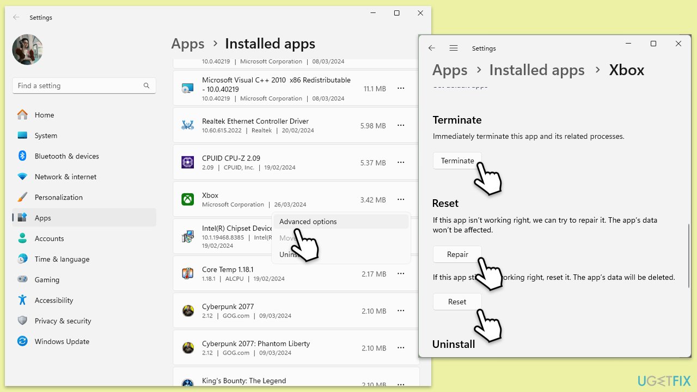Open Bluetooth & devices settings
697x392 pixels.
pos(66,156)
